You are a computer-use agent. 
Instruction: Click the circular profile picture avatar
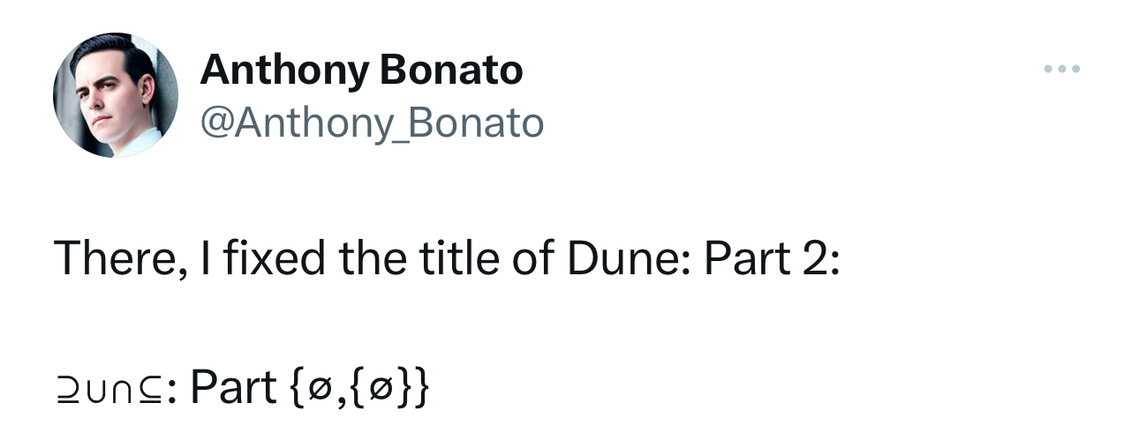click(x=116, y=95)
